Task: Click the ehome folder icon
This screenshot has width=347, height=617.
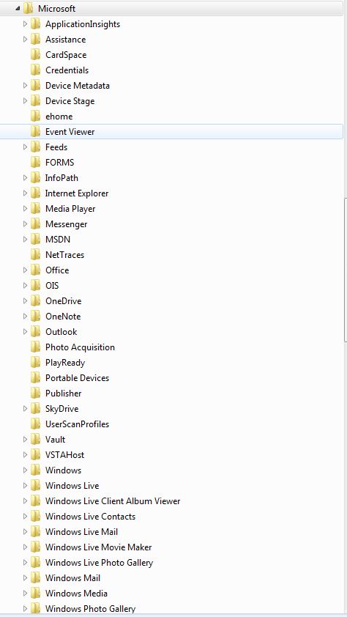Action: [x=35, y=116]
